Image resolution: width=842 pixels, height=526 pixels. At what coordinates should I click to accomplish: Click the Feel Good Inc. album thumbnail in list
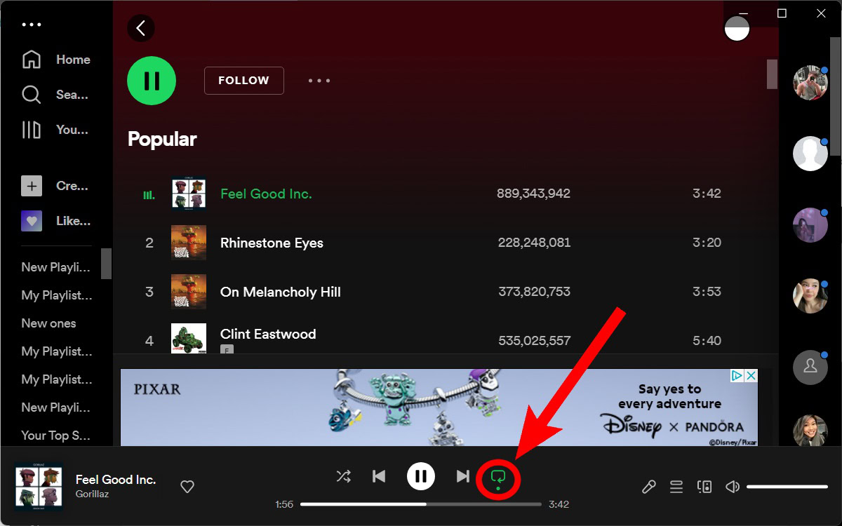pos(189,194)
